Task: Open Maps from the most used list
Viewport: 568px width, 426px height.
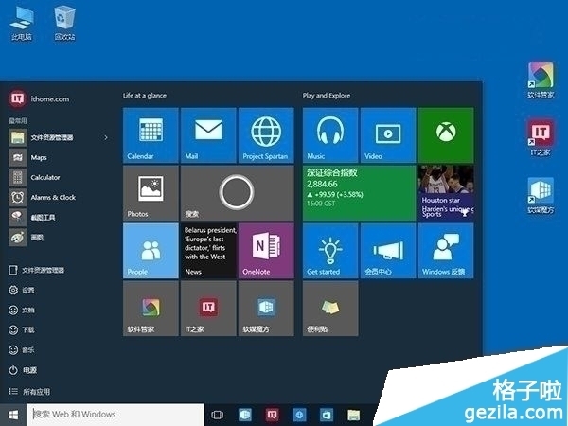Action: pos(28,157)
